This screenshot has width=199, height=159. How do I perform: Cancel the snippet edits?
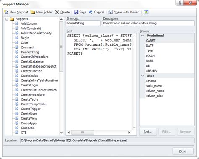point(97,12)
